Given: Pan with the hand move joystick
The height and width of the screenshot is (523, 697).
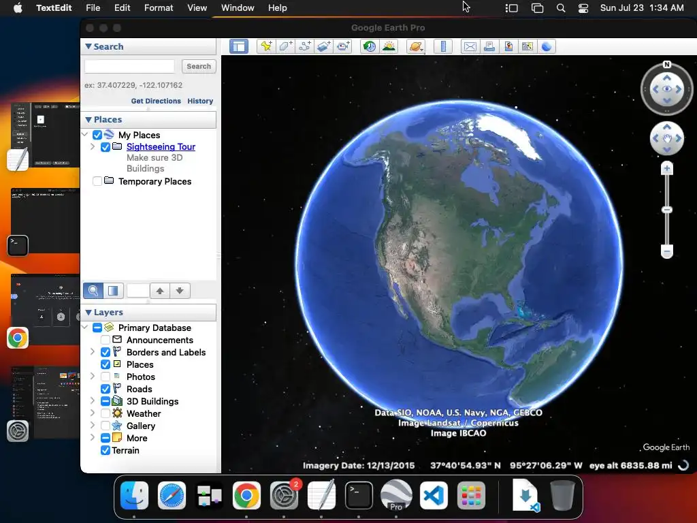Looking at the screenshot, I should [667, 139].
